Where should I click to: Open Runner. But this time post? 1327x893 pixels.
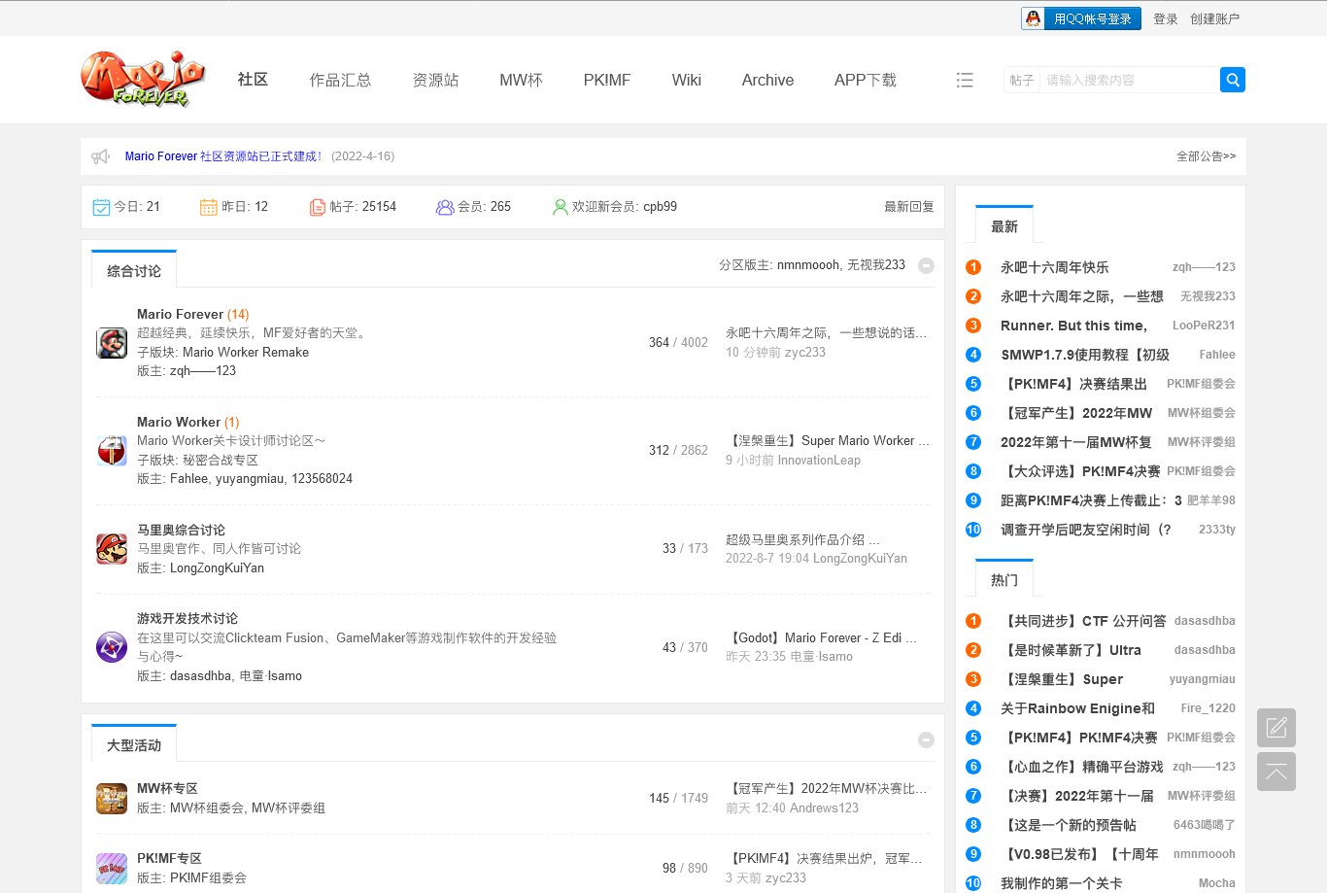point(1073,326)
